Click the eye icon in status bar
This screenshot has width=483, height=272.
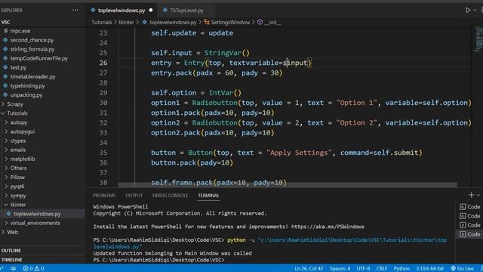(14, 269)
